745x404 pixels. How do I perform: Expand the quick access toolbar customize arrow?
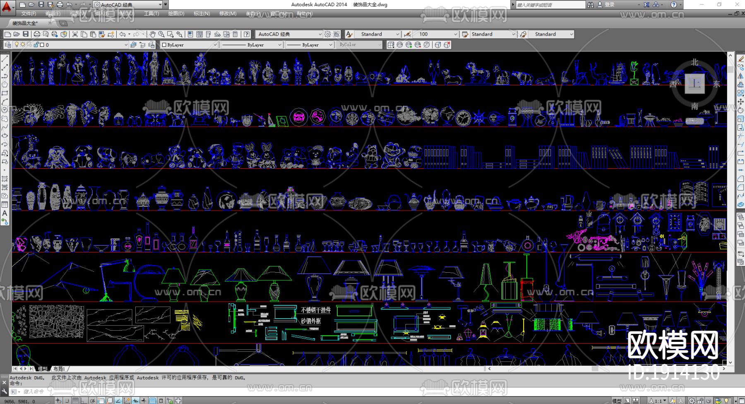(x=166, y=5)
